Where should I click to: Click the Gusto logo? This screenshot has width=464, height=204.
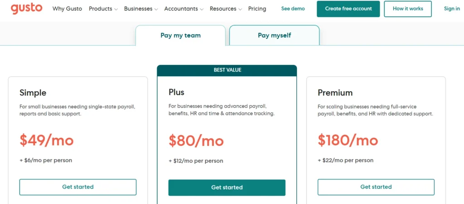point(27,9)
